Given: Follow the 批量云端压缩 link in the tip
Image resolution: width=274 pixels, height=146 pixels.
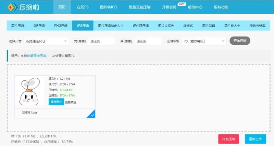Looking at the screenshot, I should coord(37,56).
